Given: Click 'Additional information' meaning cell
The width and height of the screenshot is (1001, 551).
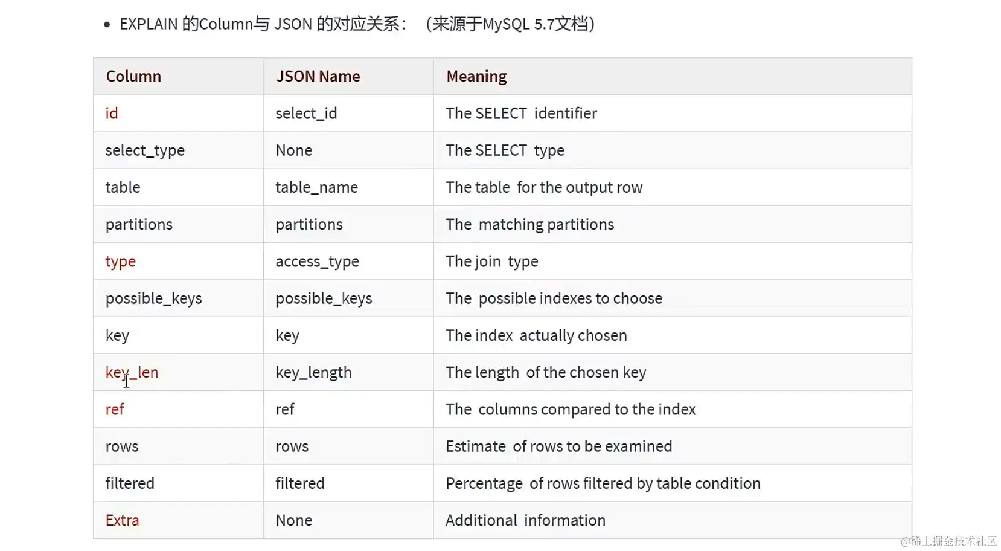Looking at the screenshot, I should (526, 520).
